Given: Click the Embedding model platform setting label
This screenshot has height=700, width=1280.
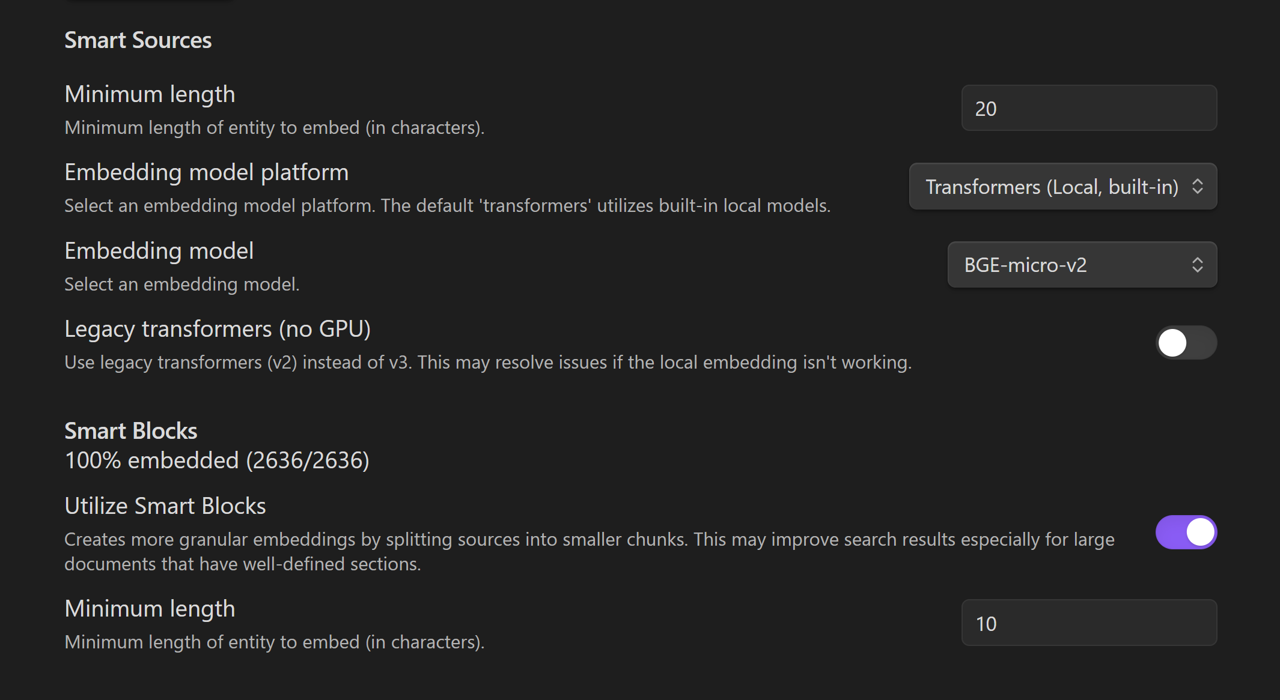Looking at the screenshot, I should (x=207, y=172).
